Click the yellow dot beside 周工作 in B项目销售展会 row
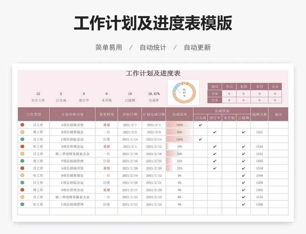Image resolution: width=306 pixels, height=234 pixels. tap(22, 132)
